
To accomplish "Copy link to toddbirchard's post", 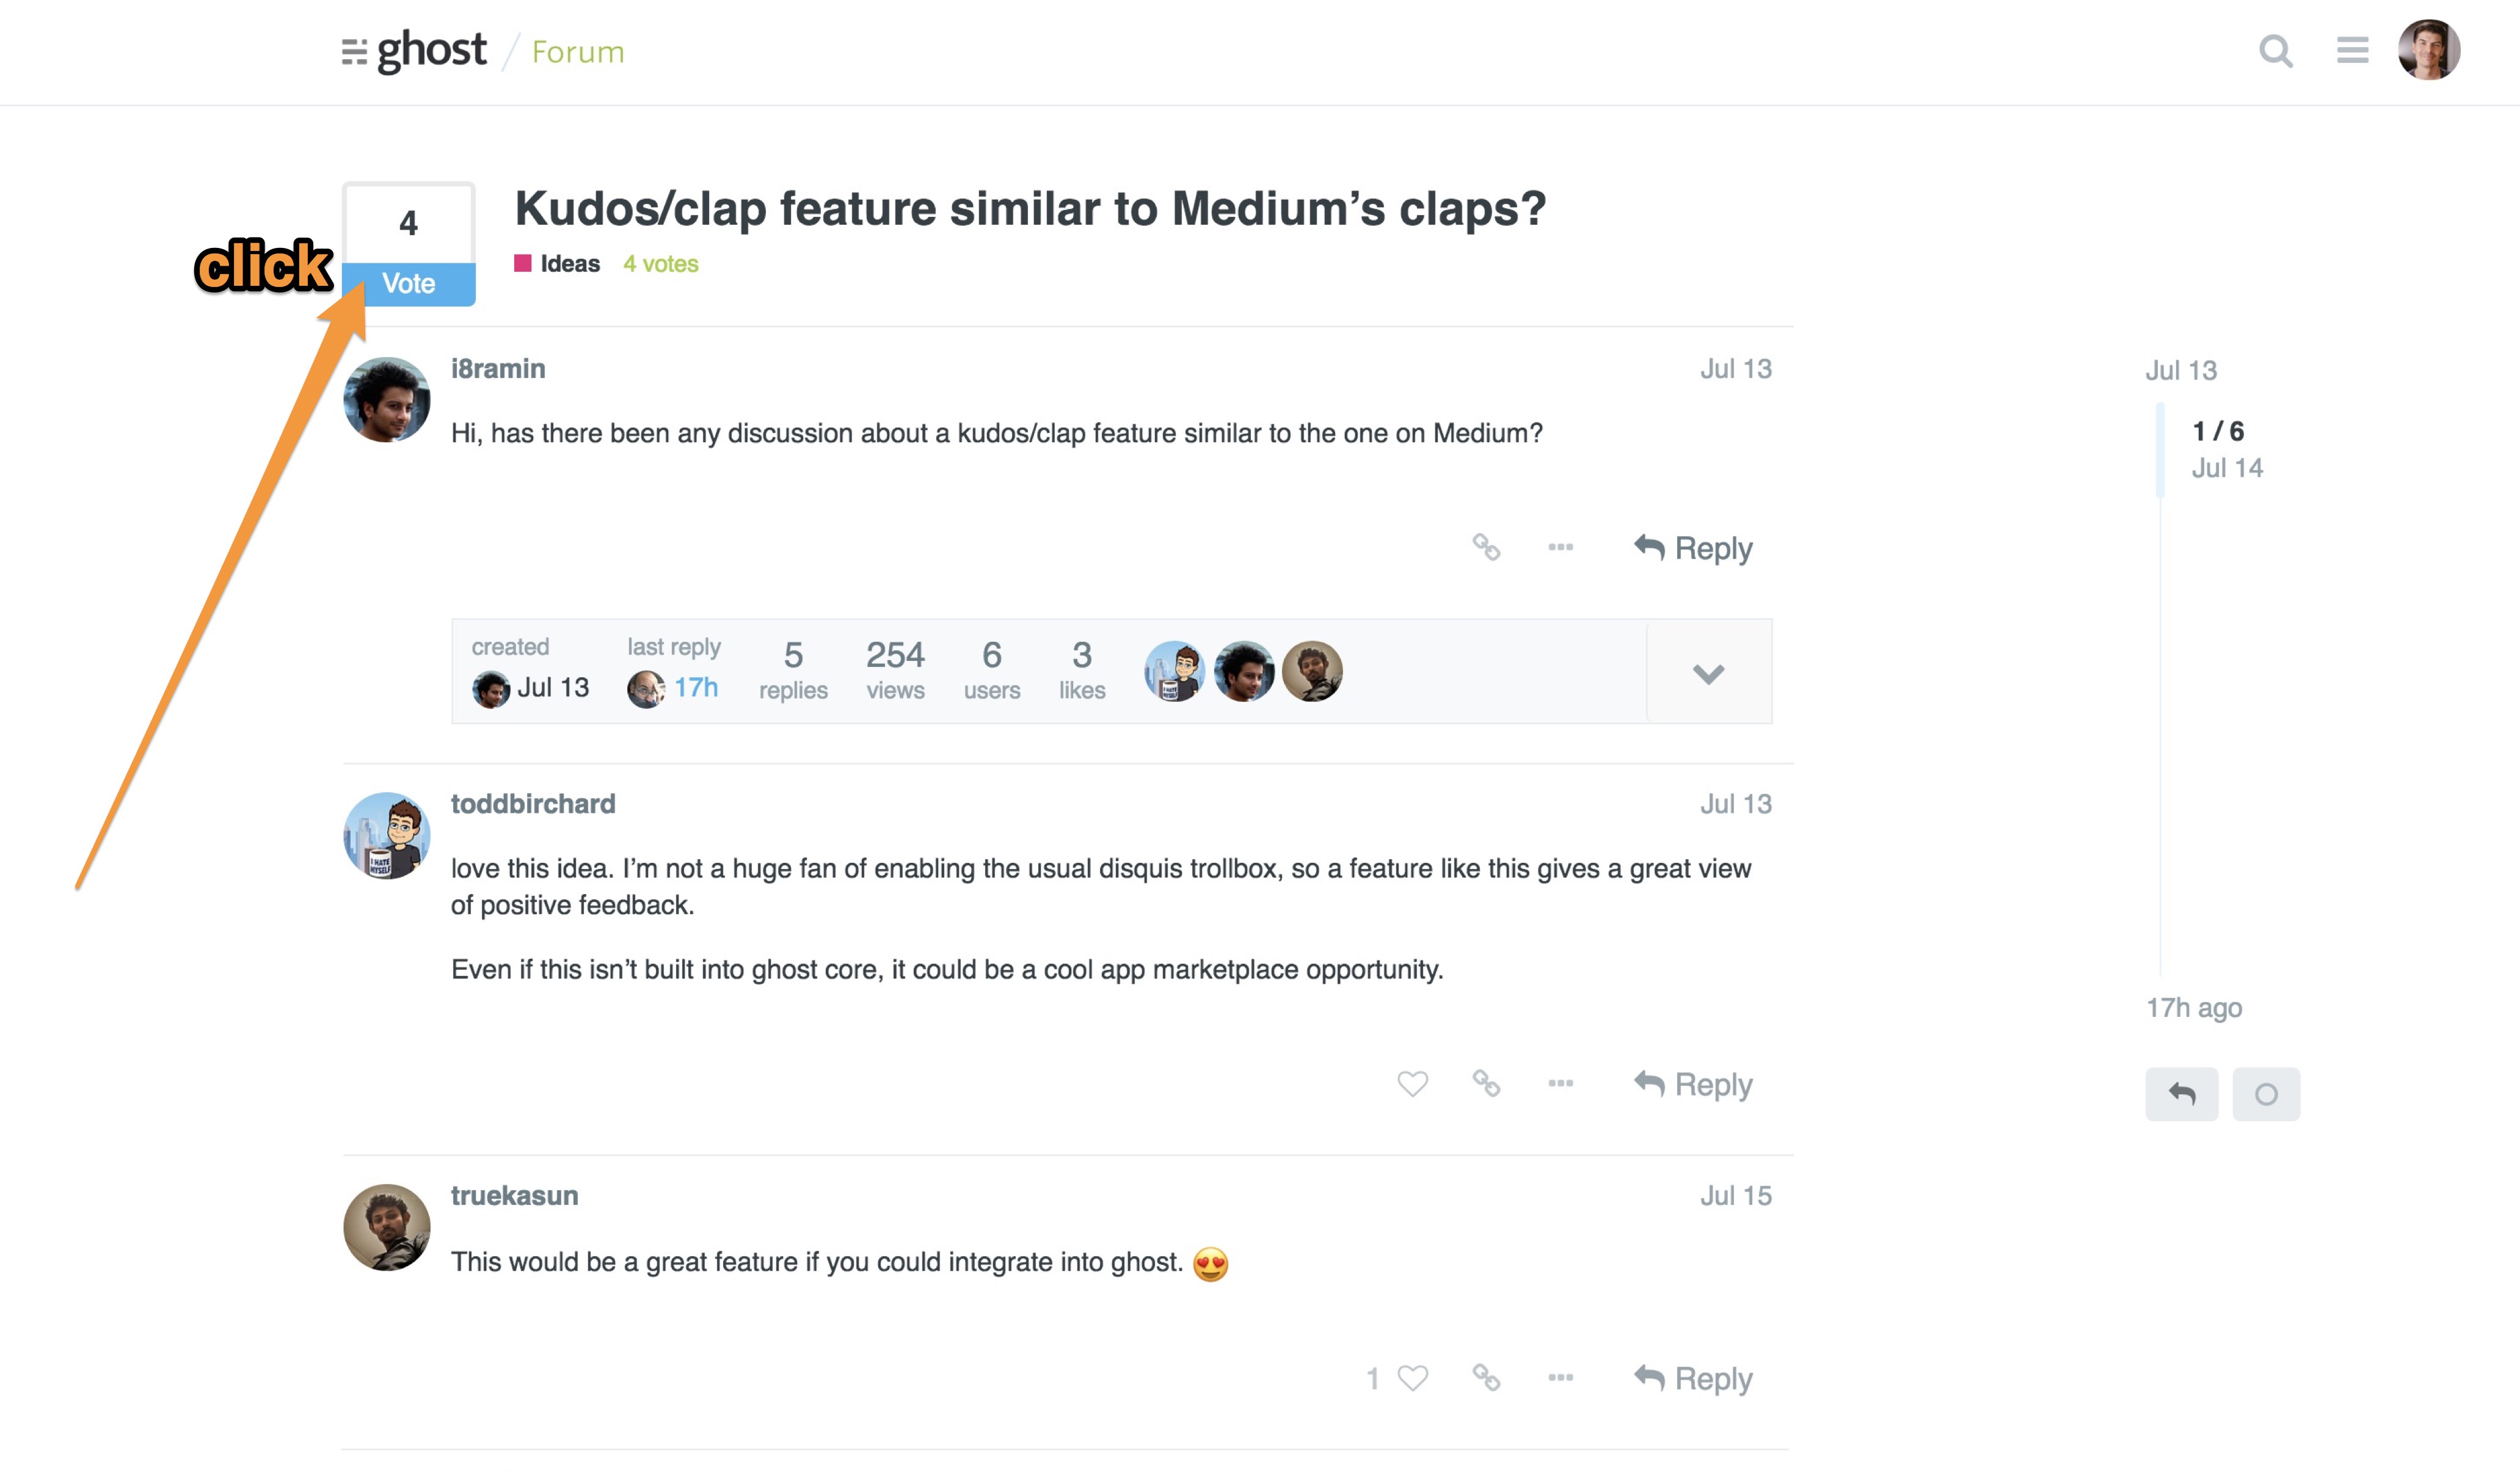I will (1486, 1083).
